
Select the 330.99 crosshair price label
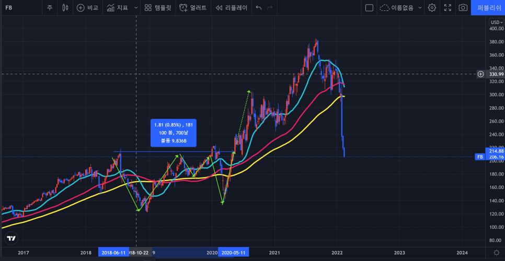tap(496, 74)
